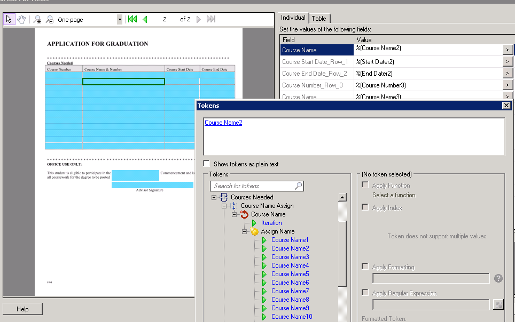Select the Course Name2 tree token
515x322 pixels.
290,248
